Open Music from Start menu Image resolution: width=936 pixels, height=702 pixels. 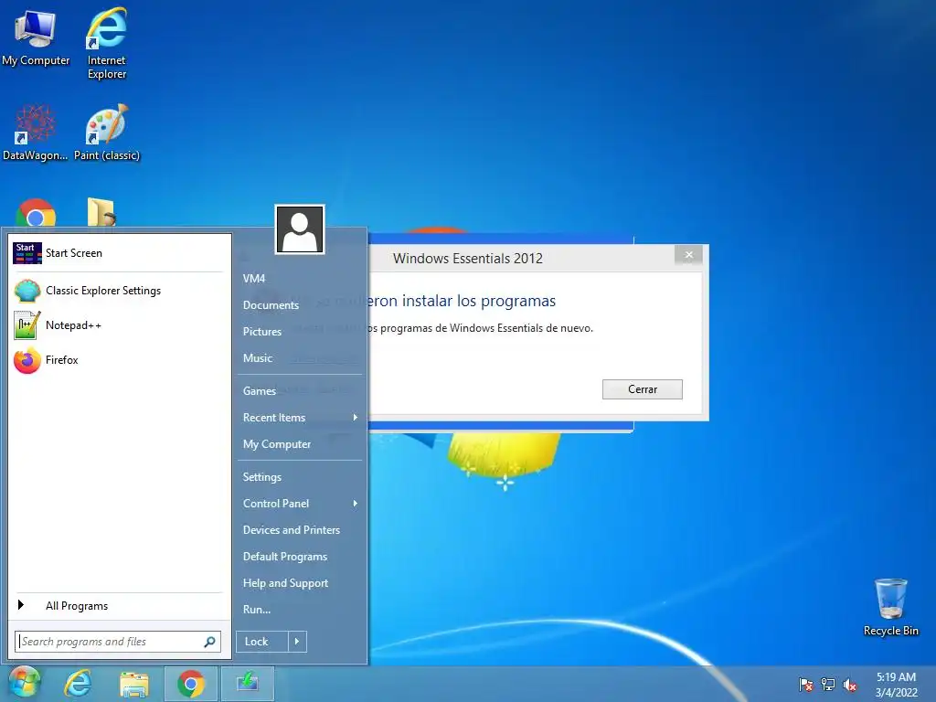pyautogui.click(x=258, y=358)
